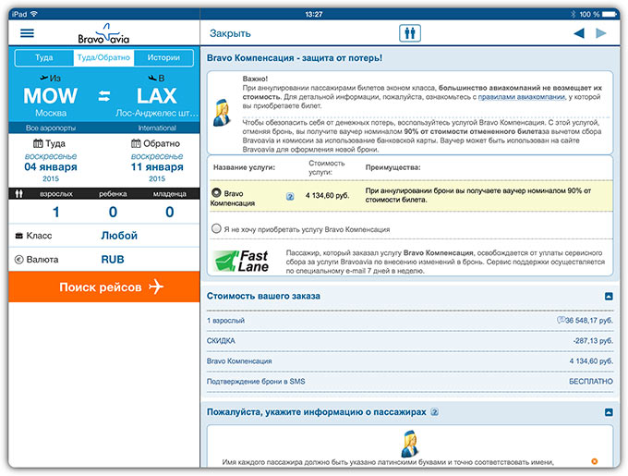Click the help icon beside Bravo Компенсация price
628x476 pixels.
pyautogui.click(x=290, y=196)
